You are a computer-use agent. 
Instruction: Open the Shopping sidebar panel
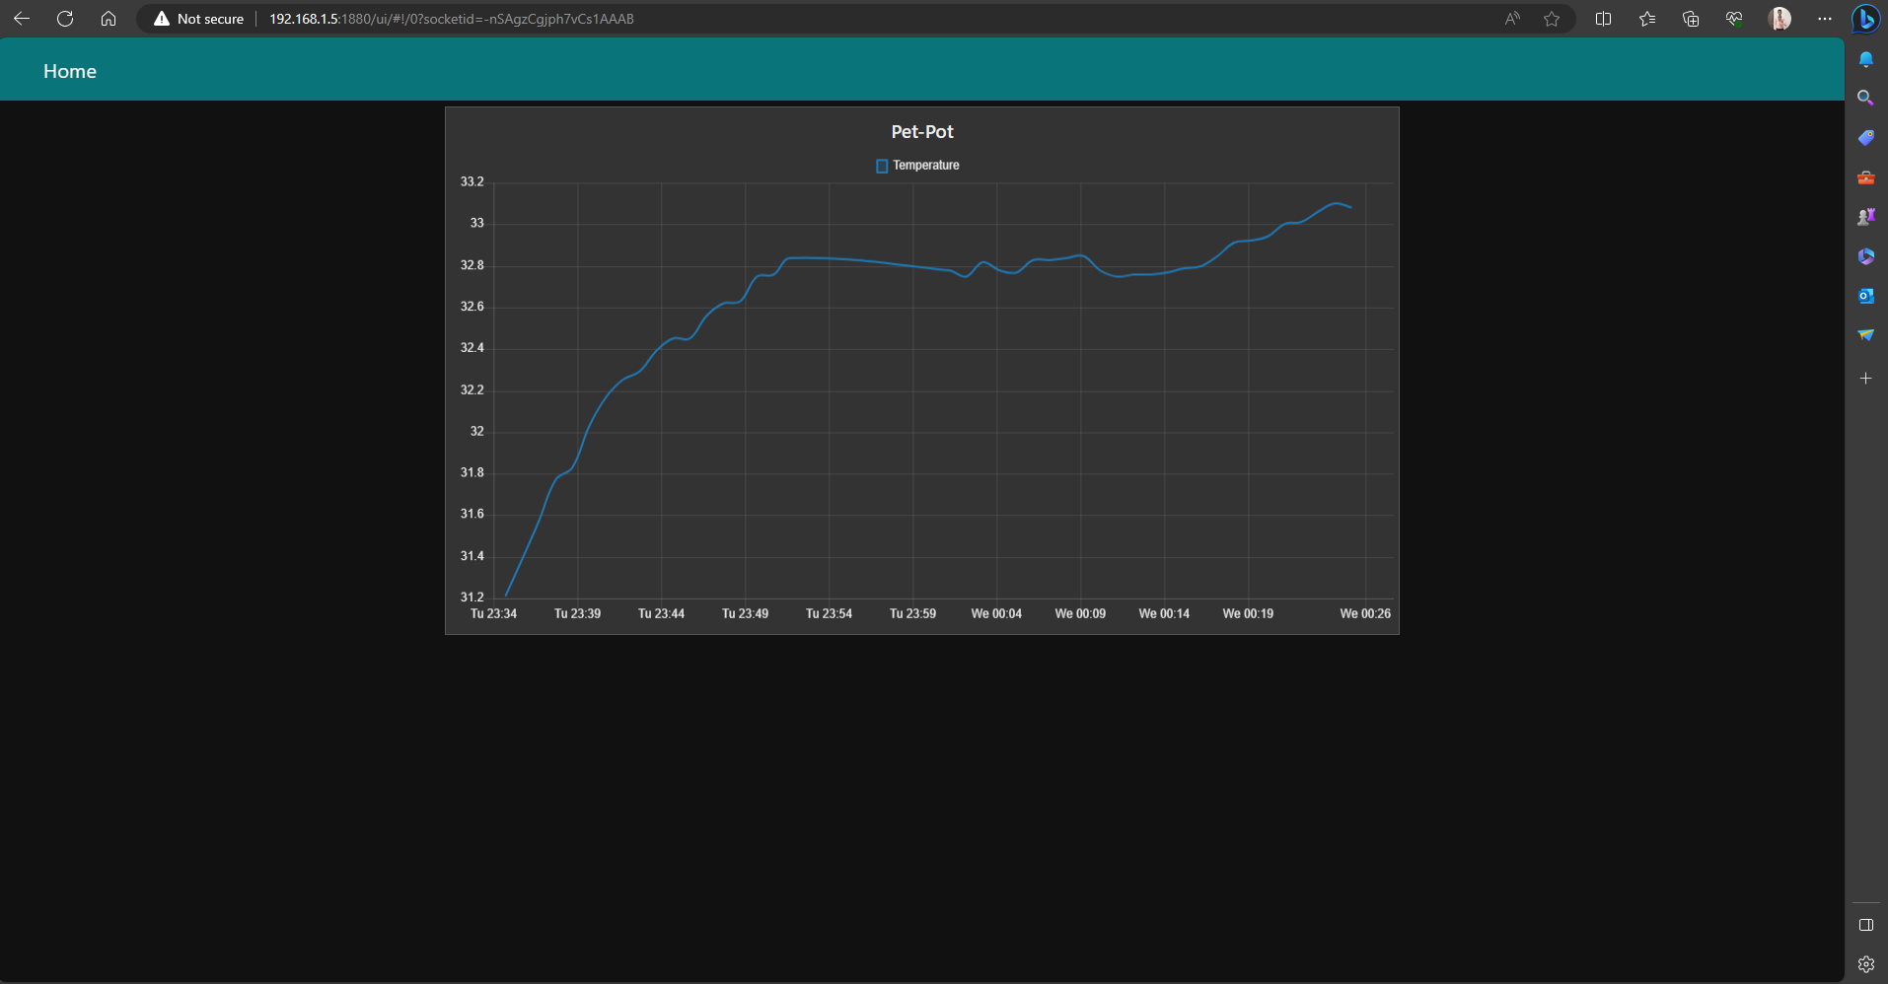tap(1867, 137)
